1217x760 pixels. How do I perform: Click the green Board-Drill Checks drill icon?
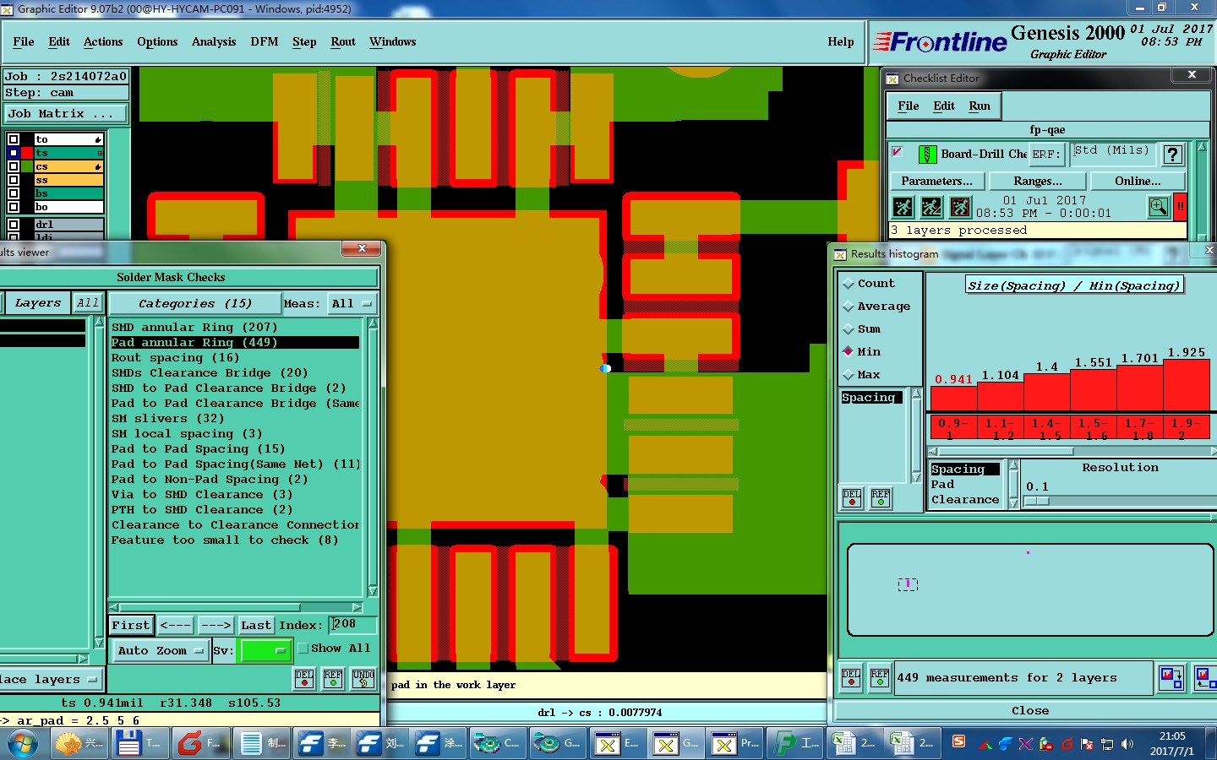pyautogui.click(x=927, y=155)
